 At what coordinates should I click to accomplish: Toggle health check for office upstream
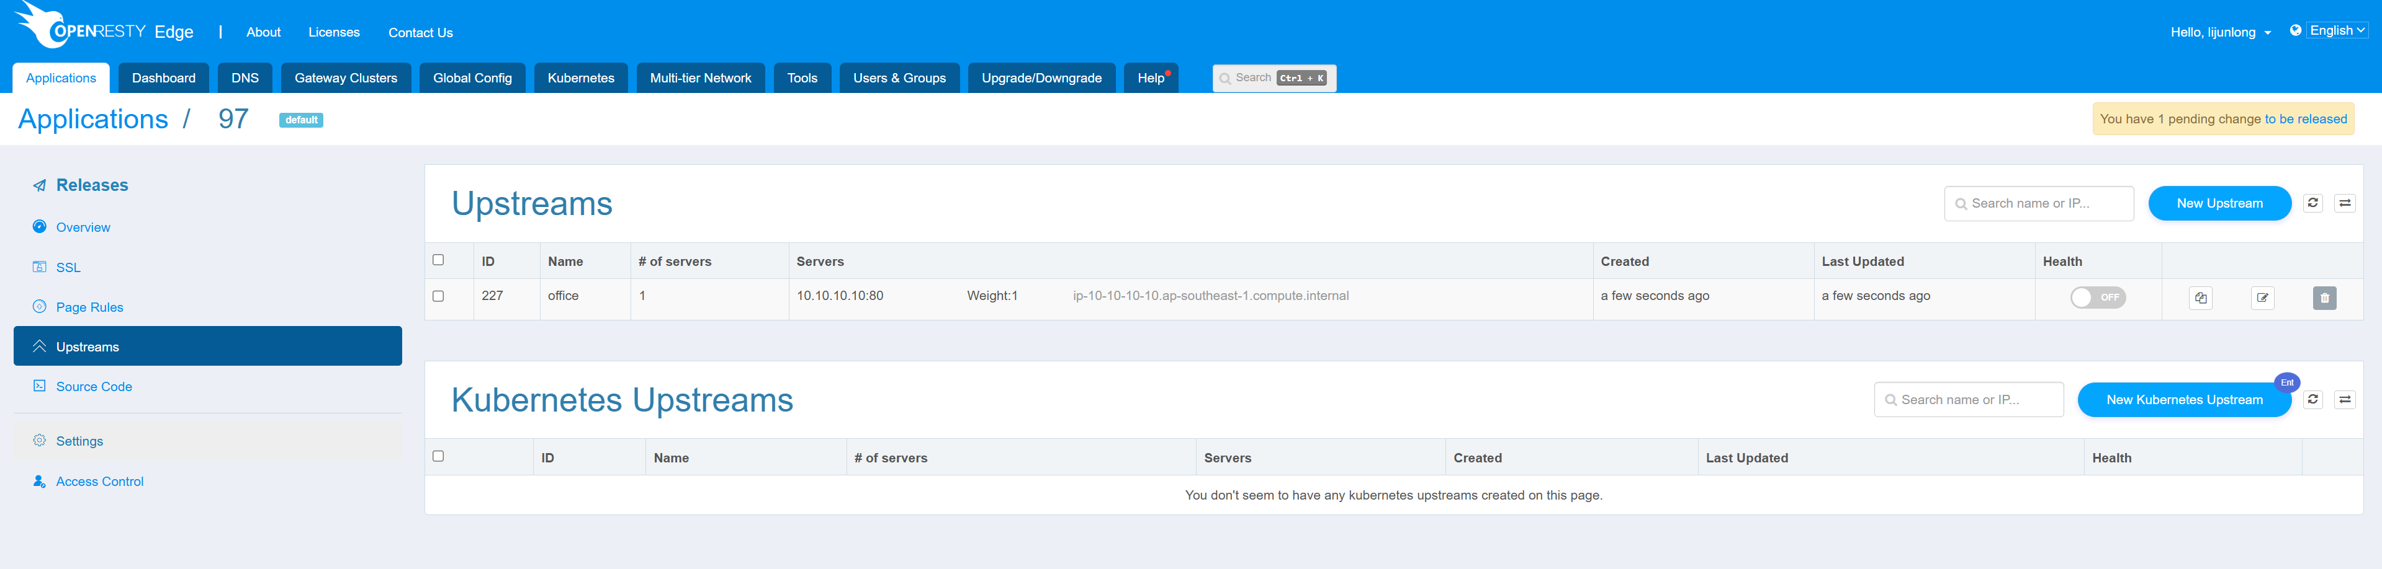2097,298
